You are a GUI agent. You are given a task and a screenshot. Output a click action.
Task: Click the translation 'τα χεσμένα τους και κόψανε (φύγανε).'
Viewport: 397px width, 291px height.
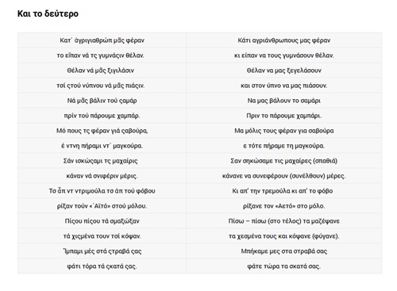point(284,236)
